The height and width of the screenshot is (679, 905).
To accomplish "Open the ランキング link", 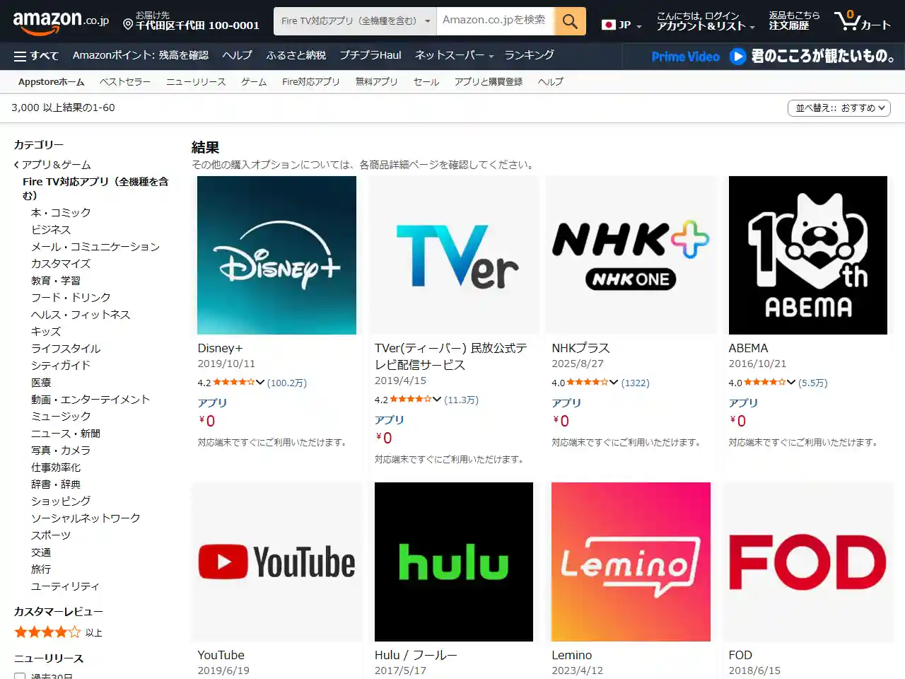I will coord(530,55).
